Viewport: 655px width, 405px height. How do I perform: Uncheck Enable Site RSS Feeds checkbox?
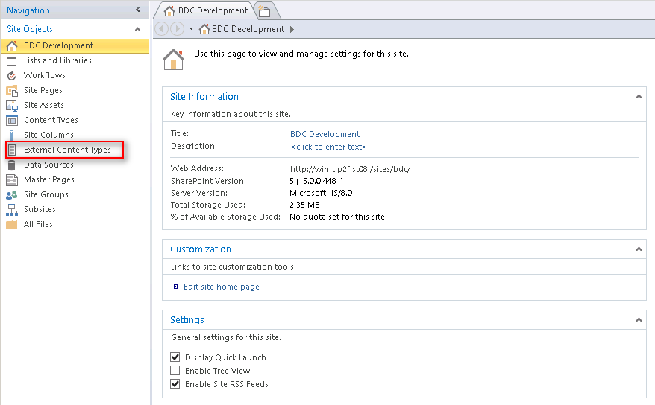[175, 383]
